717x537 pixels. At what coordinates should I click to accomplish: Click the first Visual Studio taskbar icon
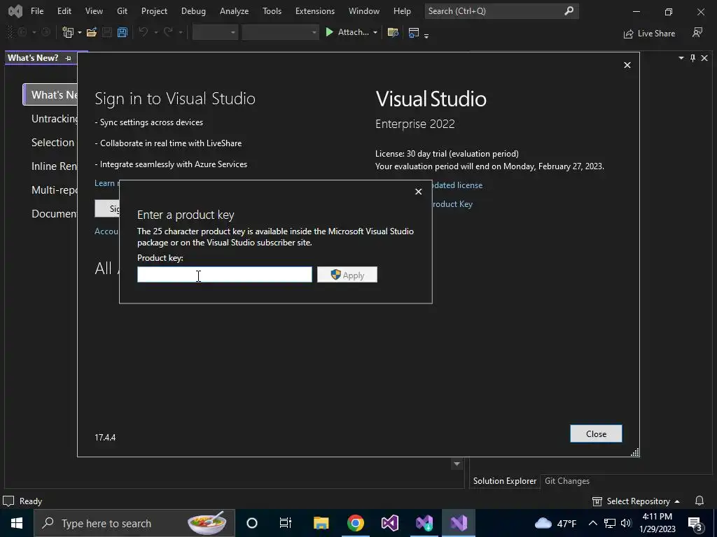390,523
